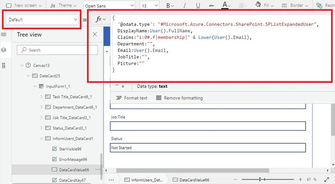335x184 pixels.
Task: Click the breadcrumb ellipsis button
Action: click(x=111, y=180)
